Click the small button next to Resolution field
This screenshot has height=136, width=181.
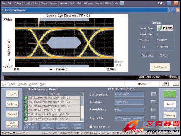[154, 102]
